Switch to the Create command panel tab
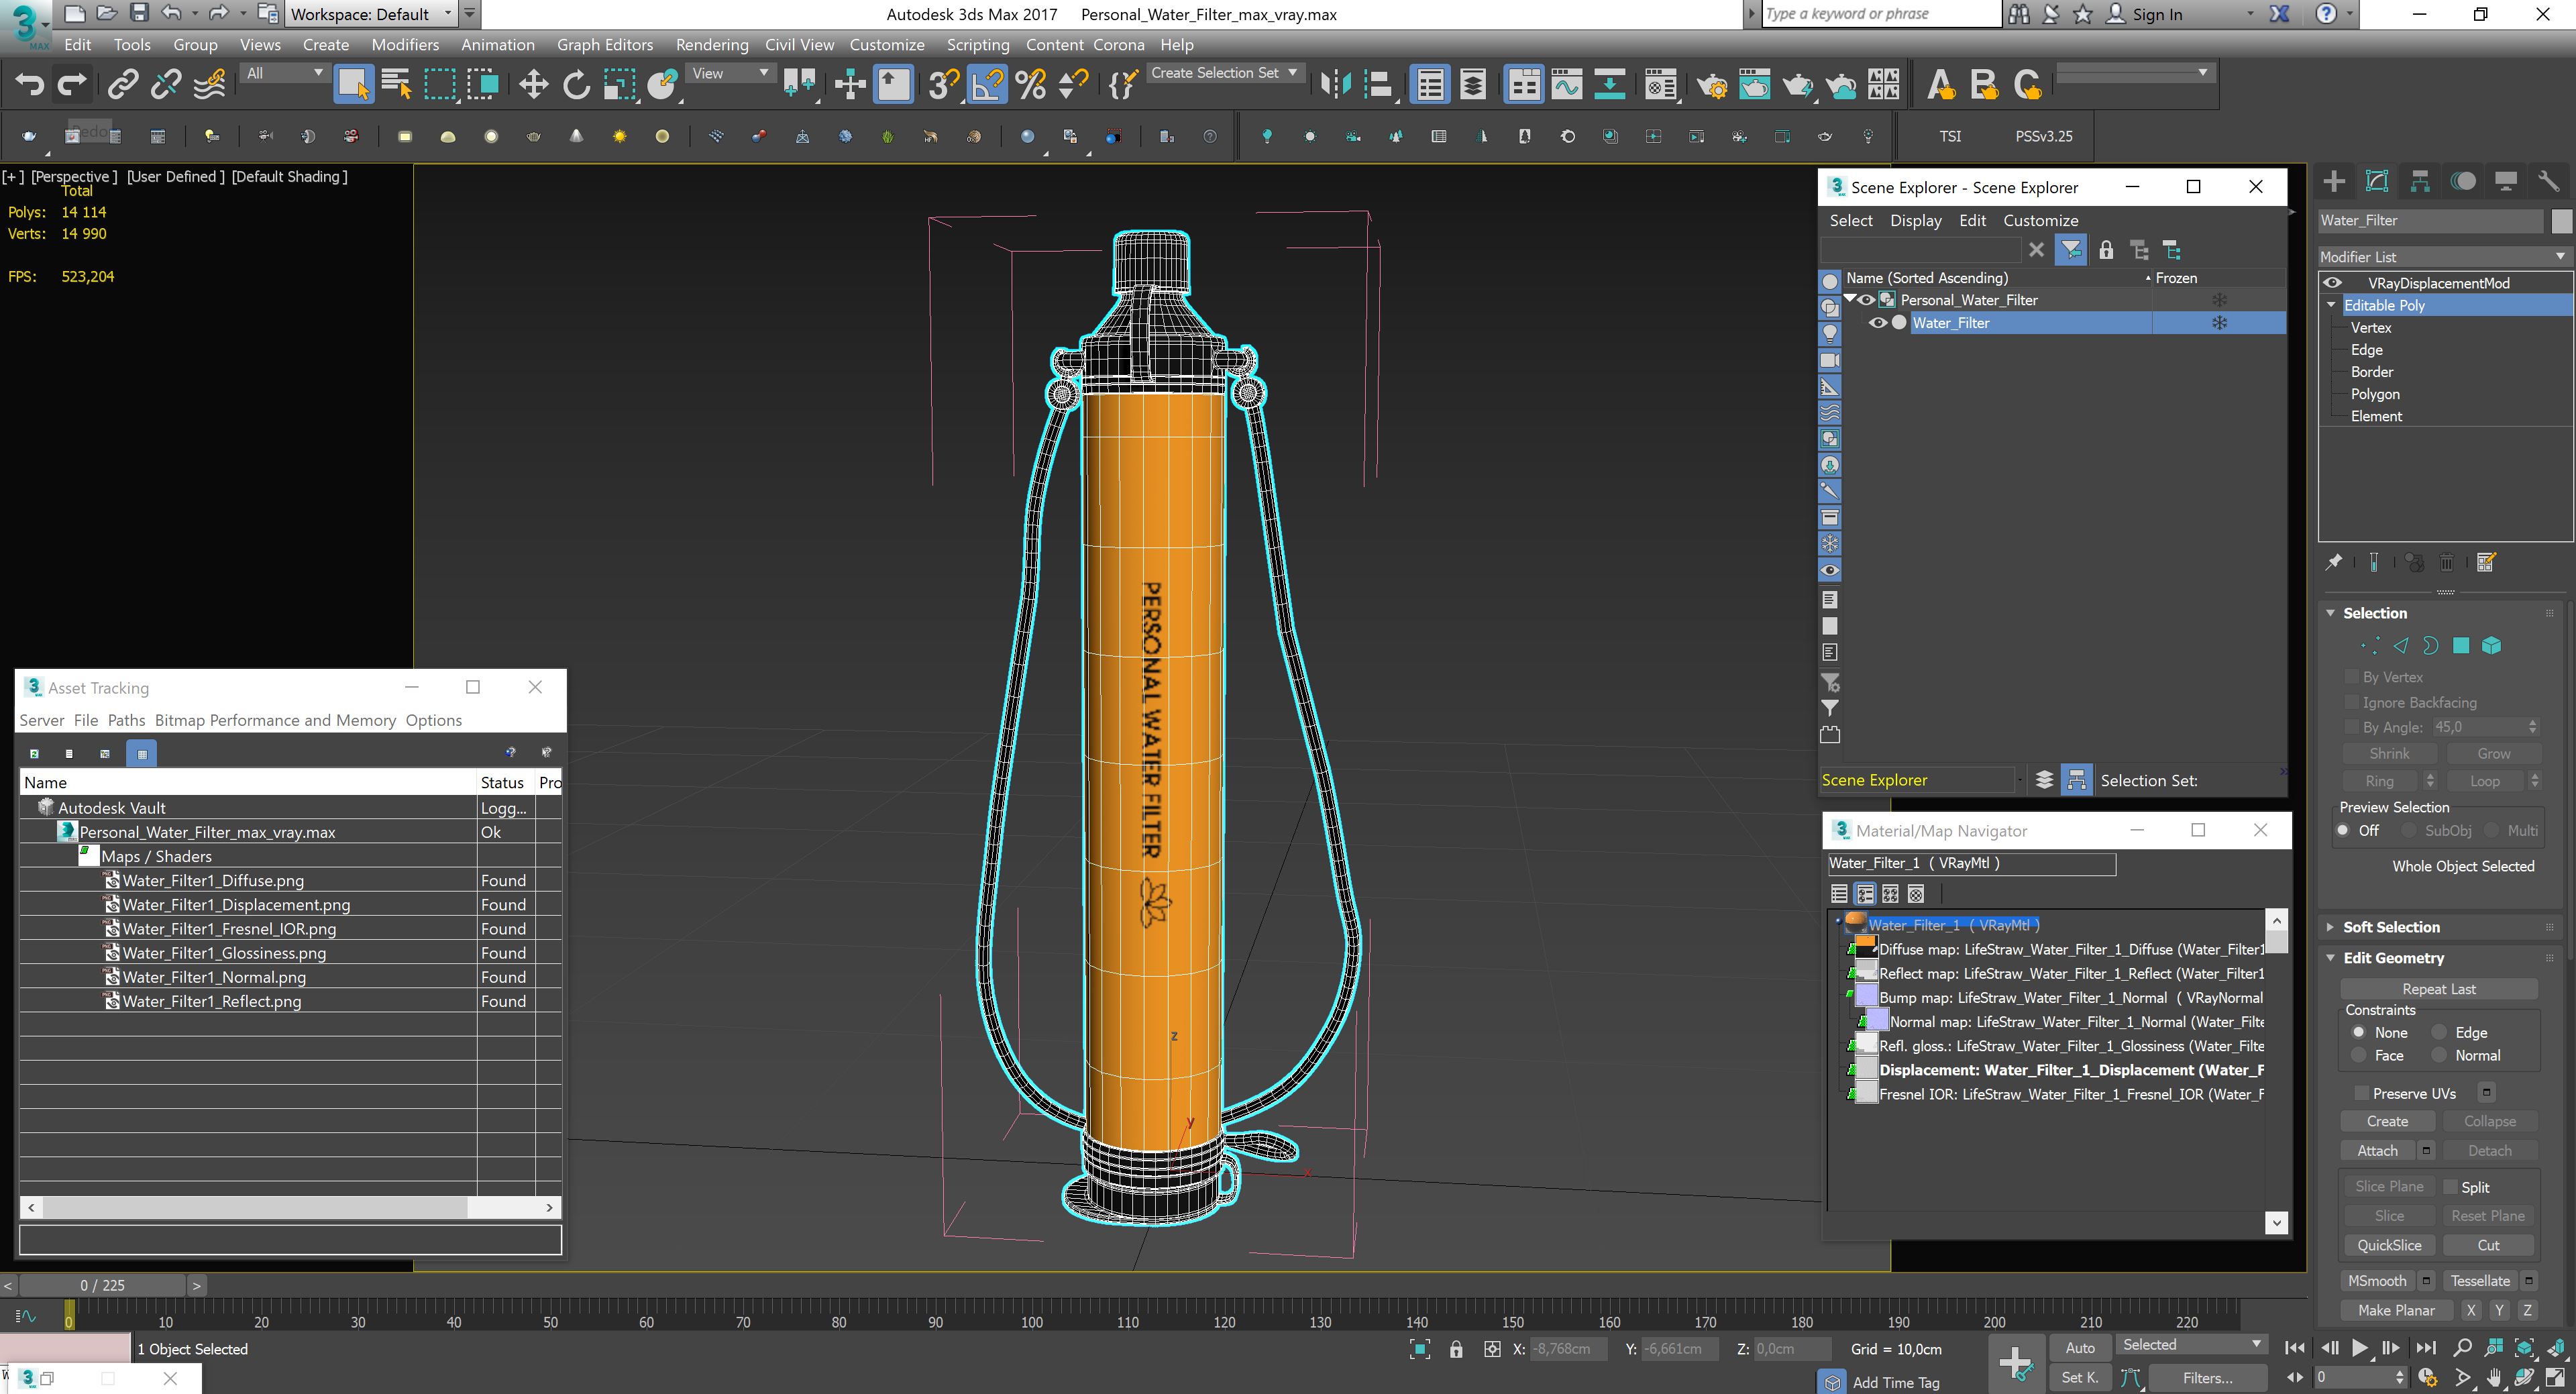The height and width of the screenshot is (1394, 2576). click(x=2333, y=181)
